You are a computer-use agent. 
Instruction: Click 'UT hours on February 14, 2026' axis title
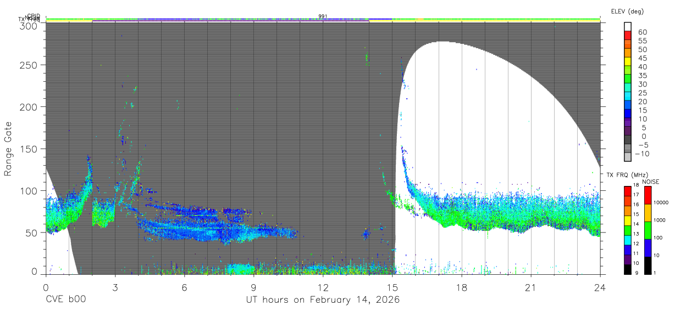322,300
